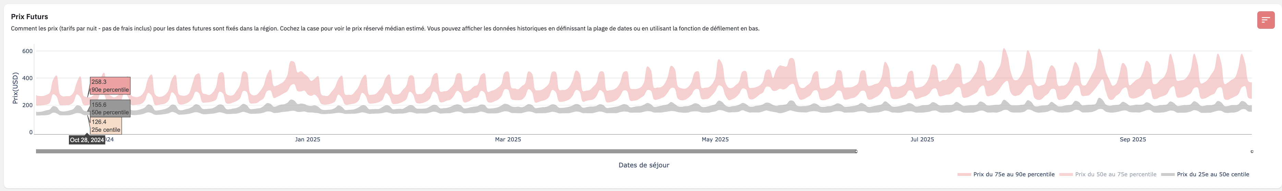Image resolution: width=1282 pixels, height=191 pixels.
Task: Show the 'Prix du 50e au 75e percentile' series
Action: [1115, 175]
